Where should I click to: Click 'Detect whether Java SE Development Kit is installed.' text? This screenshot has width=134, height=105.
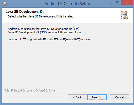(41, 16)
